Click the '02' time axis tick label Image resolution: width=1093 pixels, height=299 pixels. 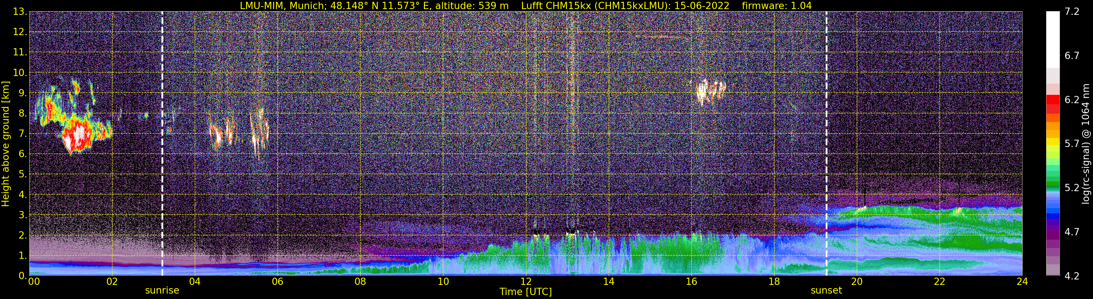(x=112, y=282)
